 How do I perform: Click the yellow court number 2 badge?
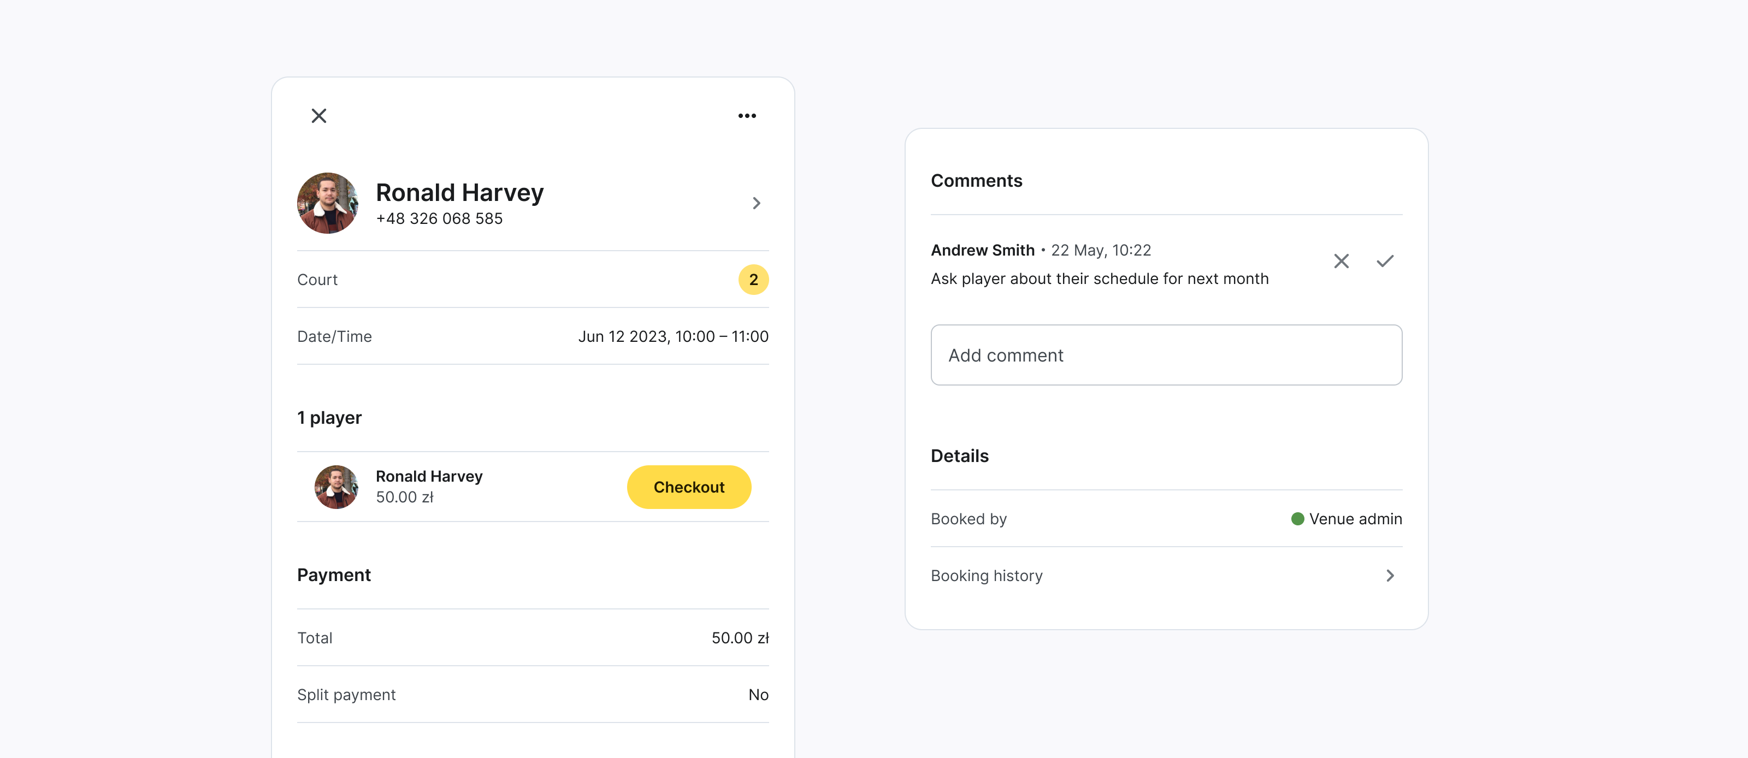[x=753, y=280]
